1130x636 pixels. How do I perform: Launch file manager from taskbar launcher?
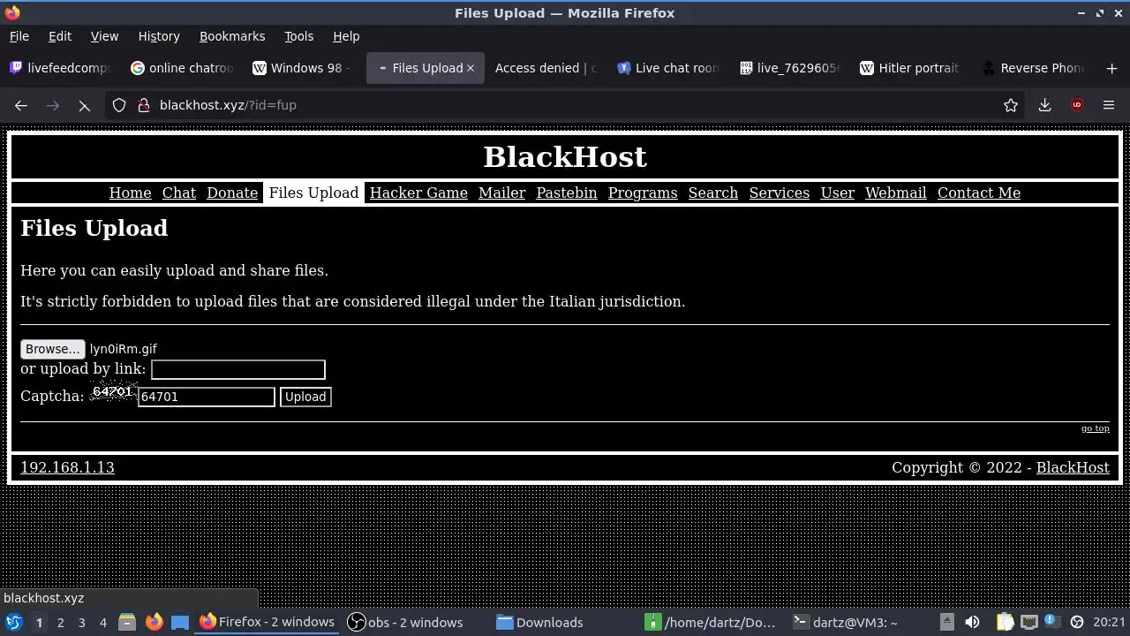(x=127, y=623)
